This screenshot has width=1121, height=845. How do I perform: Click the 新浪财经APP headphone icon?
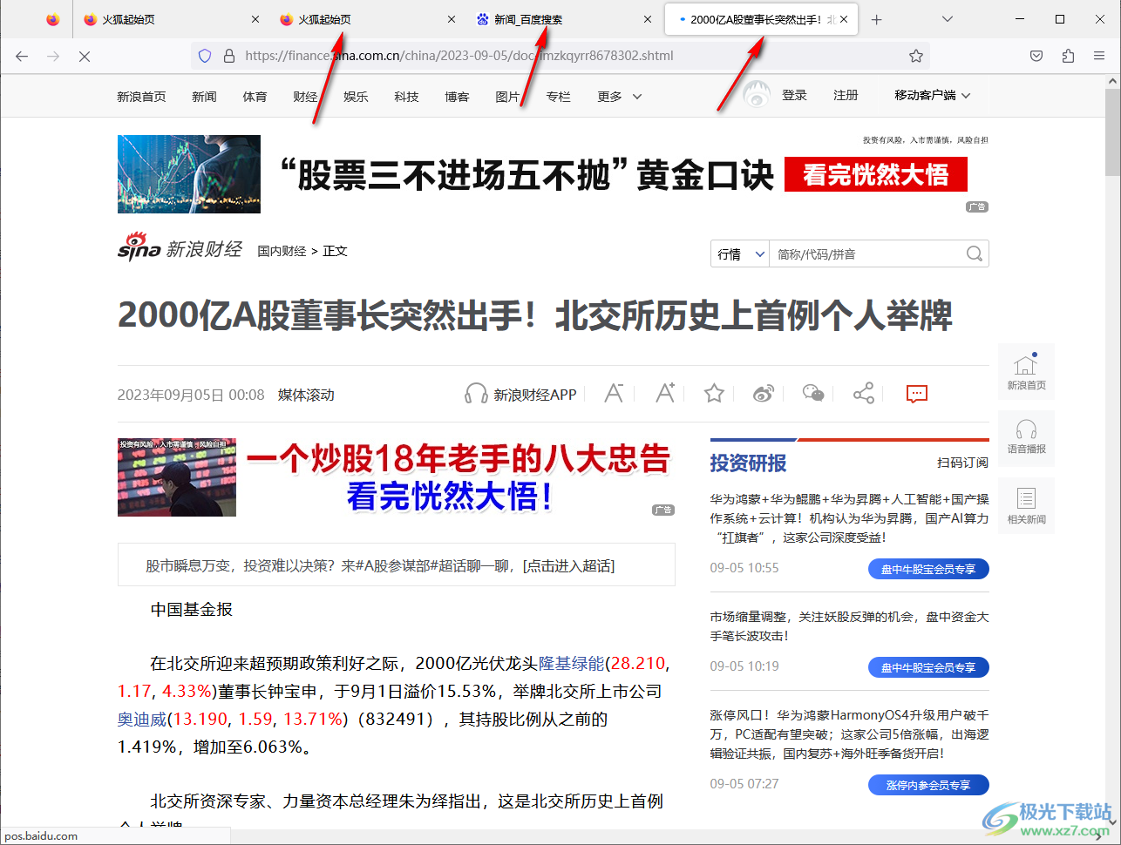point(476,394)
